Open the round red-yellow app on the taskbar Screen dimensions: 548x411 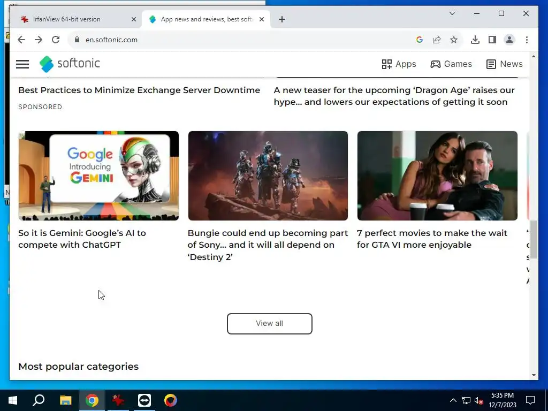[171, 400]
